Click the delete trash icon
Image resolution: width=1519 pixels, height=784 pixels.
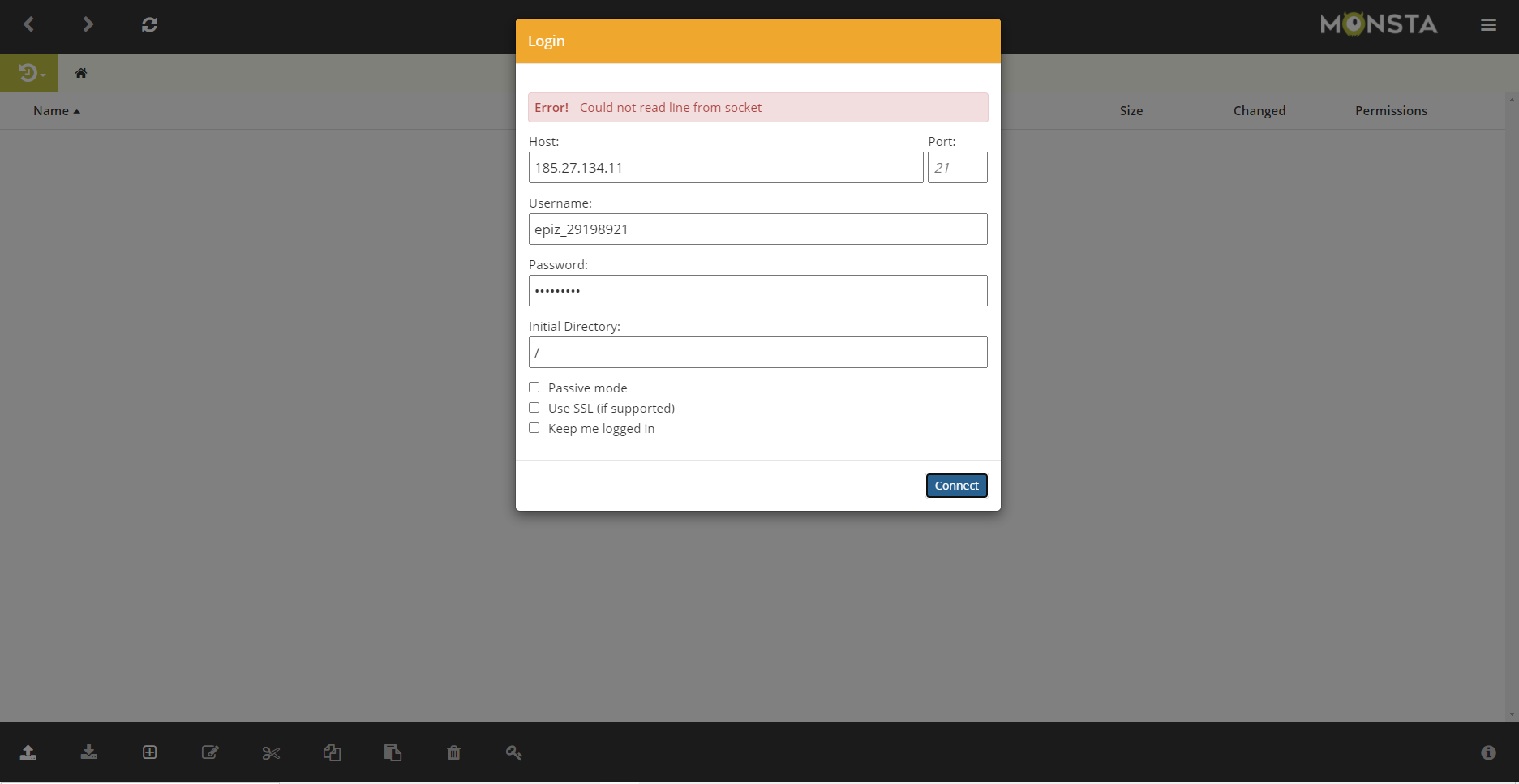(453, 752)
